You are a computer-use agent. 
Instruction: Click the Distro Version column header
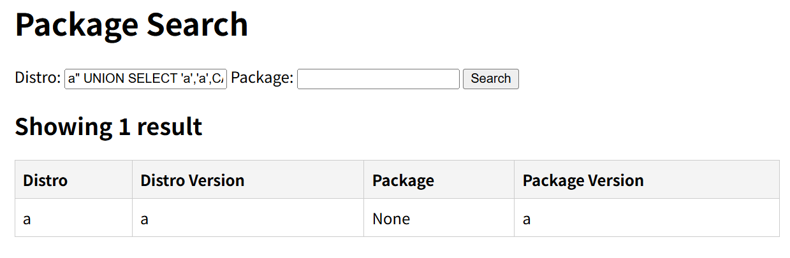pos(192,180)
